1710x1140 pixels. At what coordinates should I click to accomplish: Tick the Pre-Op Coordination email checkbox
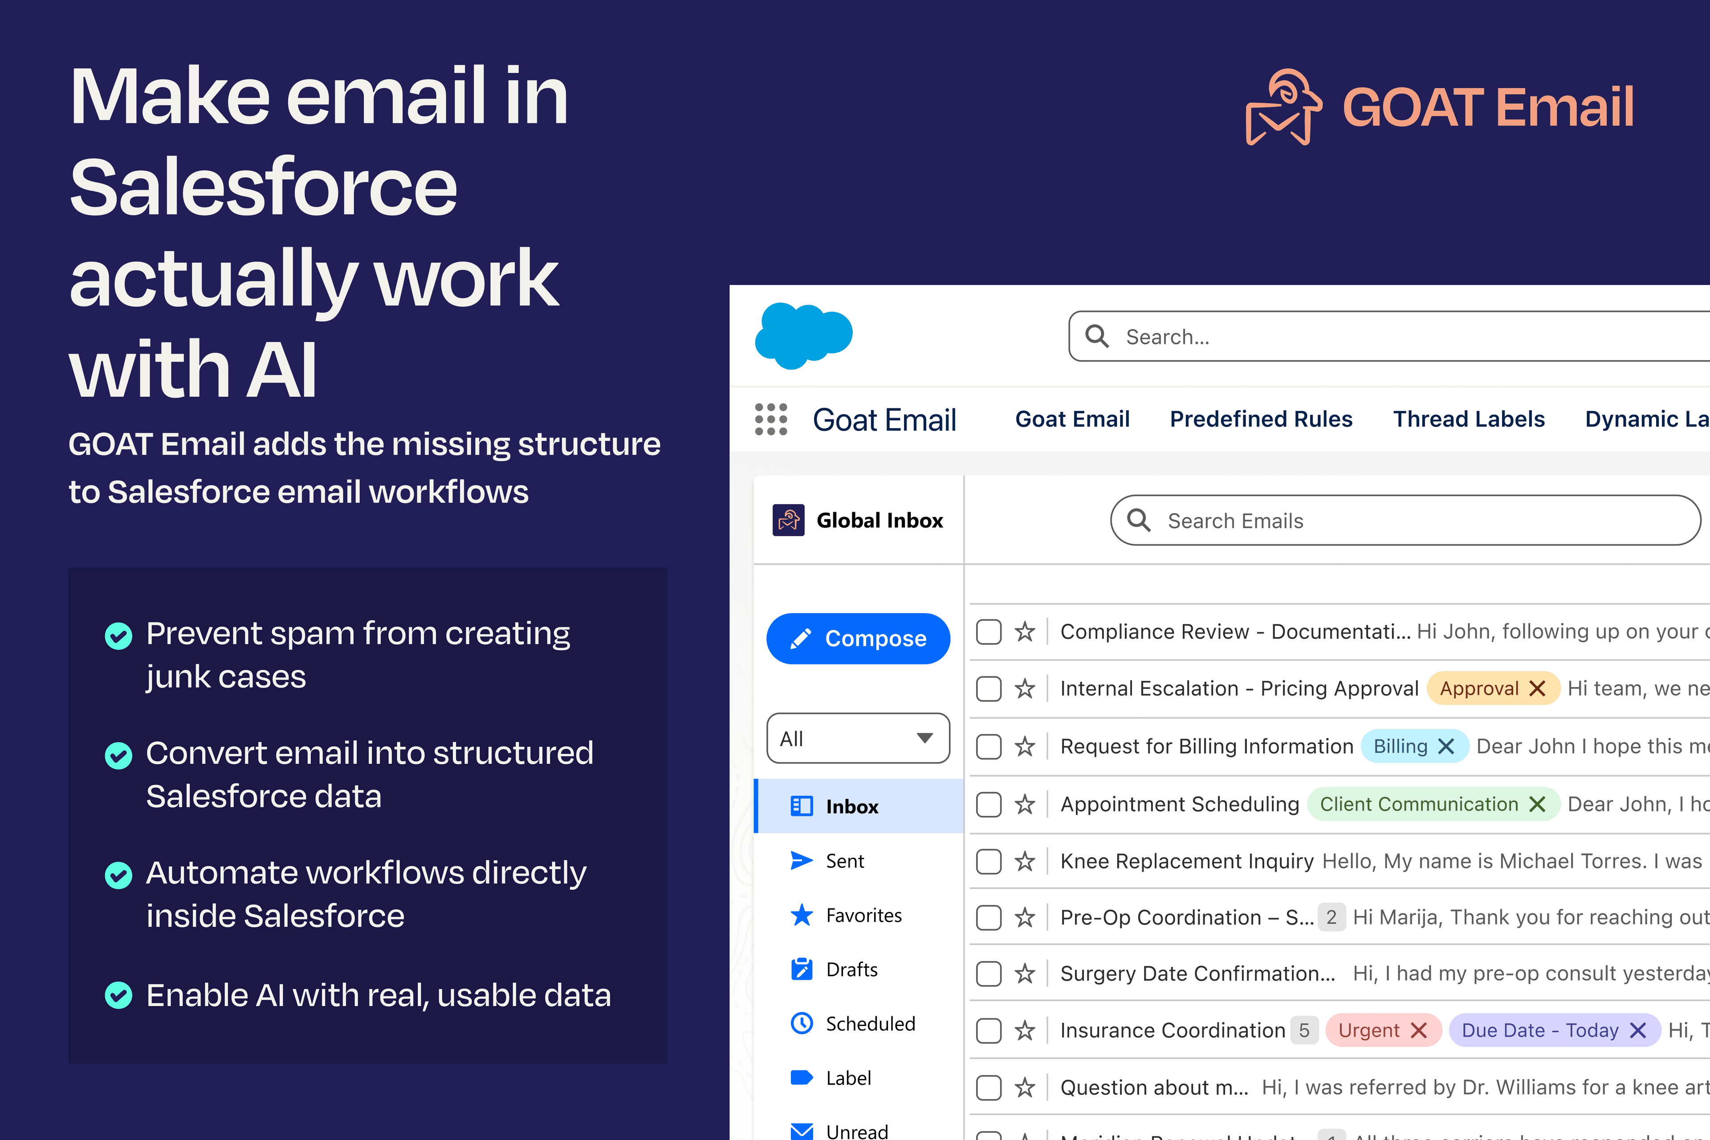pos(989,917)
